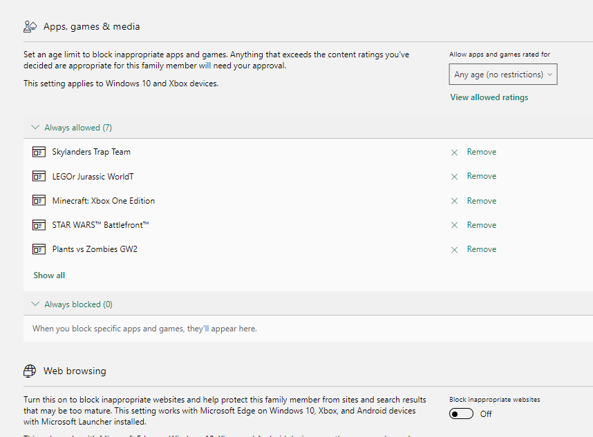The width and height of the screenshot is (593, 437).
Task: Collapse the Always allowed (7) section
Action: 71,128
